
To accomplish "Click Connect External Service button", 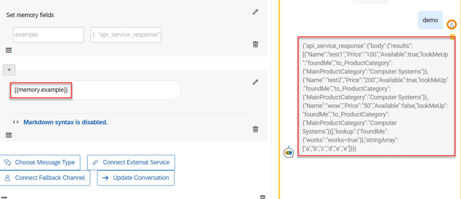I will tap(131, 162).
